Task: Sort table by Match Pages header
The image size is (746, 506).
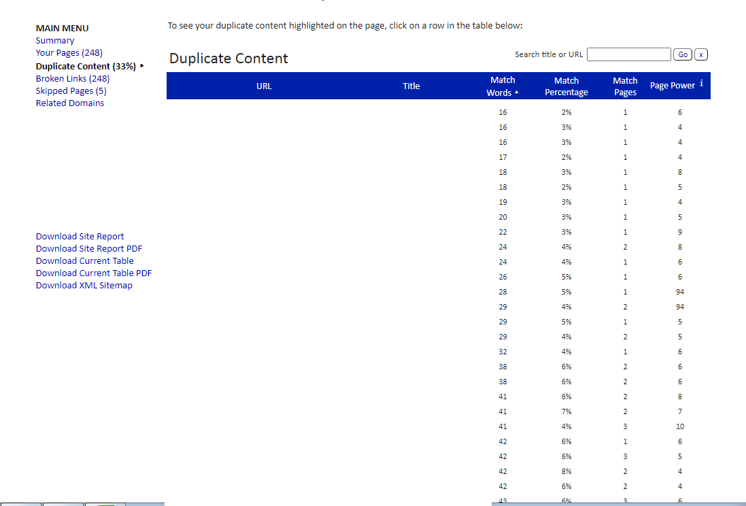Action: tap(625, 86)
